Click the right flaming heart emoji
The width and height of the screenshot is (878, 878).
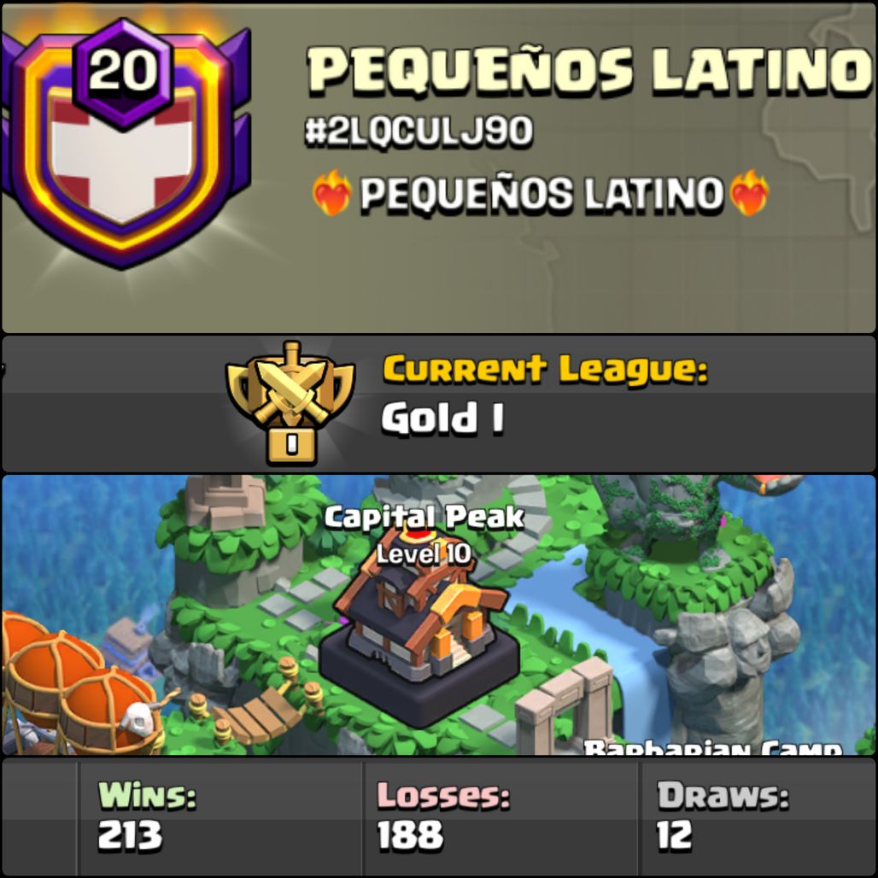click(749, 193)
